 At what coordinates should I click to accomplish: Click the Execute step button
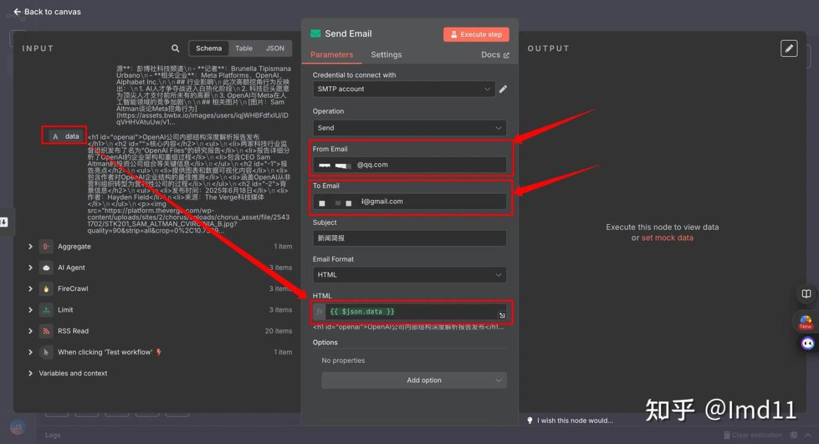[475, 34]
